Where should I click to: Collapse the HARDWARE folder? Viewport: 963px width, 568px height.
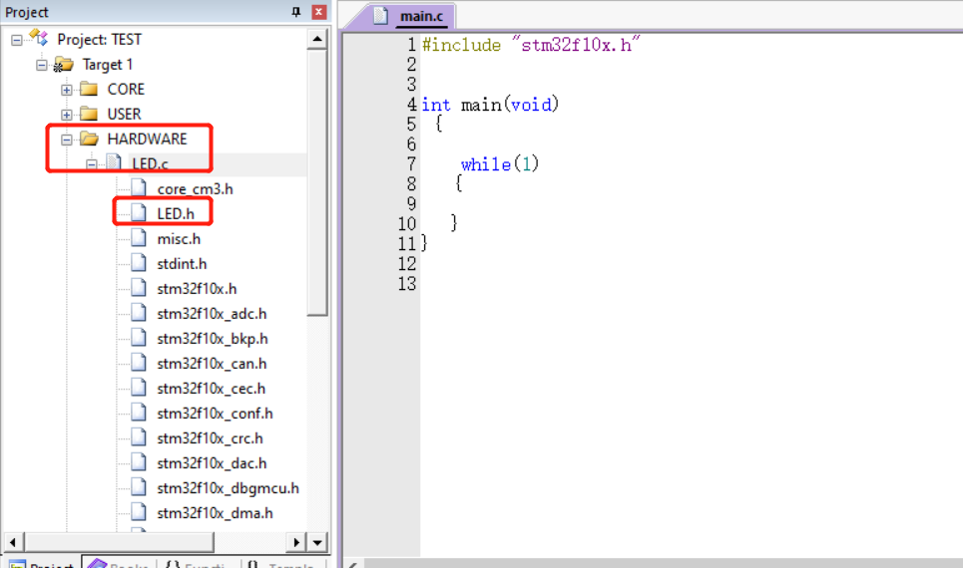click(x=66, y=140)
